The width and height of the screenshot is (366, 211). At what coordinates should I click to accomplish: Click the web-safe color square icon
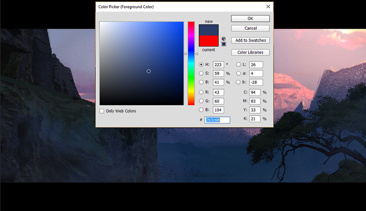click(x=224, y=44)
